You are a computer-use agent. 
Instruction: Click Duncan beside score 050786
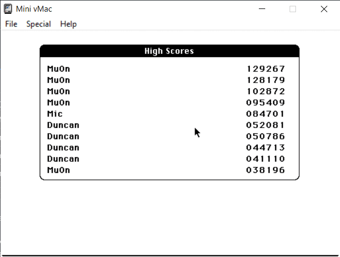[63, 136]
